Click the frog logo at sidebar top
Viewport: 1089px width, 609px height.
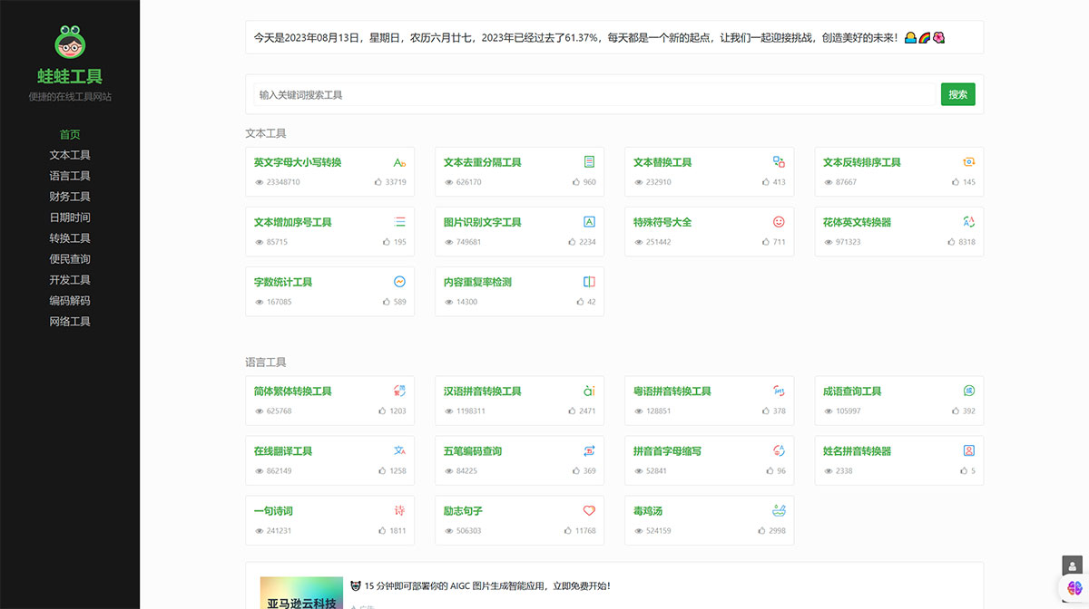tap(69, 42)
